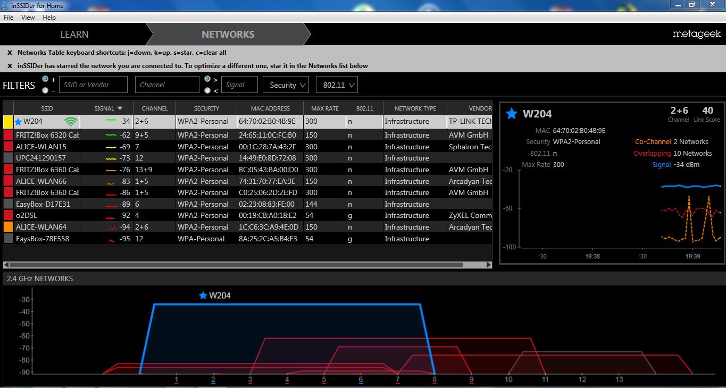Click the red color box of o2DSL row
Screen dimensions: 726x388
pos(8,215)
